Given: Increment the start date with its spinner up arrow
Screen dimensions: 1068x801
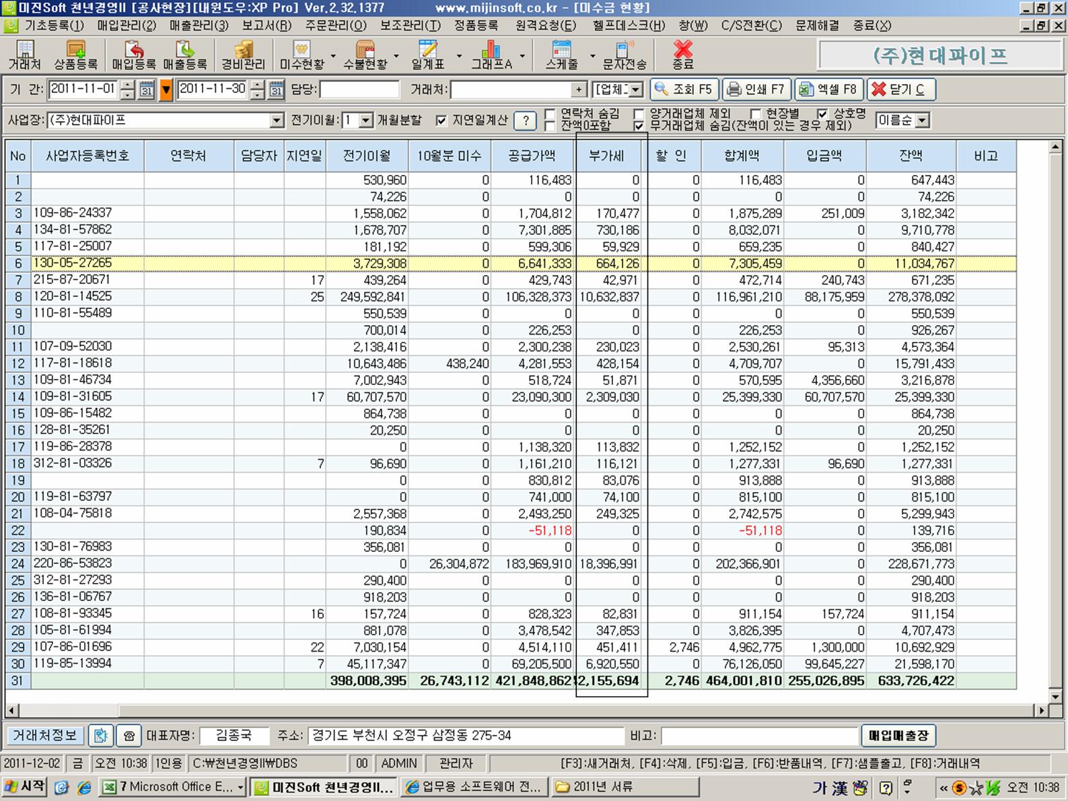Looking at the screenshot, I should [127, 85].
